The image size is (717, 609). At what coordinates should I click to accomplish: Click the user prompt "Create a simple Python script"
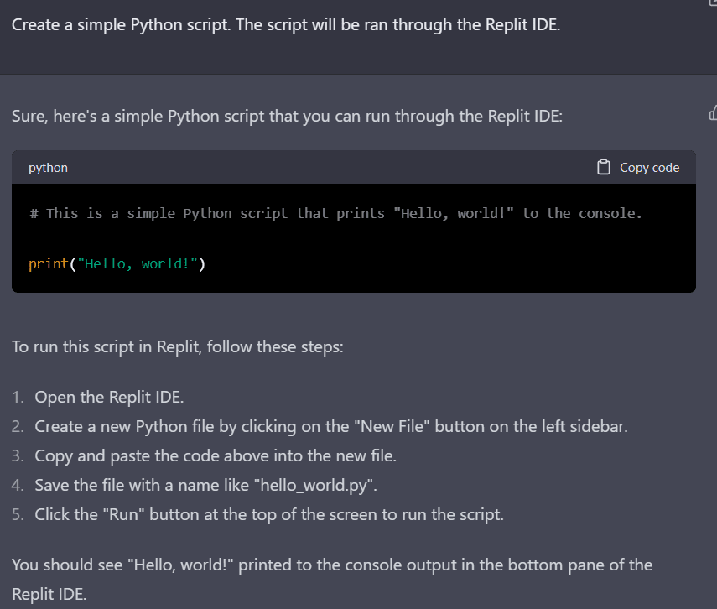click(x=286, y=24)
